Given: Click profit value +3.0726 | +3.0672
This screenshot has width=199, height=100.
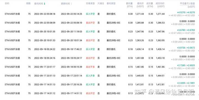Looking at the screenshot, I should pos(186,48).
